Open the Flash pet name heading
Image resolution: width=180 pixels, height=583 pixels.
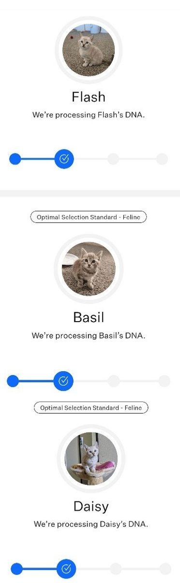pos(89,97)
